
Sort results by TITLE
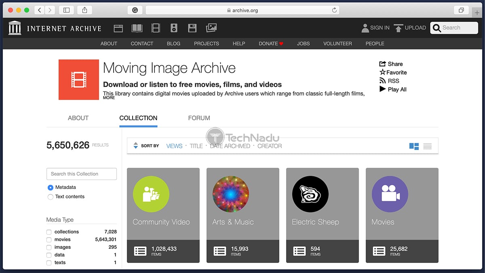196,146
